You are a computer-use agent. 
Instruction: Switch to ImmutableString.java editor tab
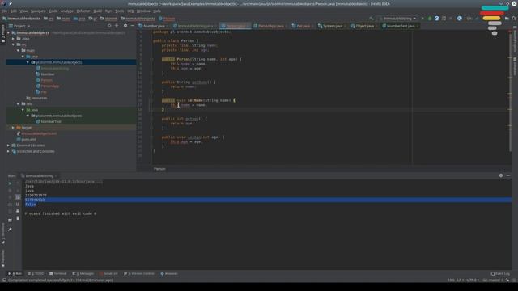(x=196, y=26)
